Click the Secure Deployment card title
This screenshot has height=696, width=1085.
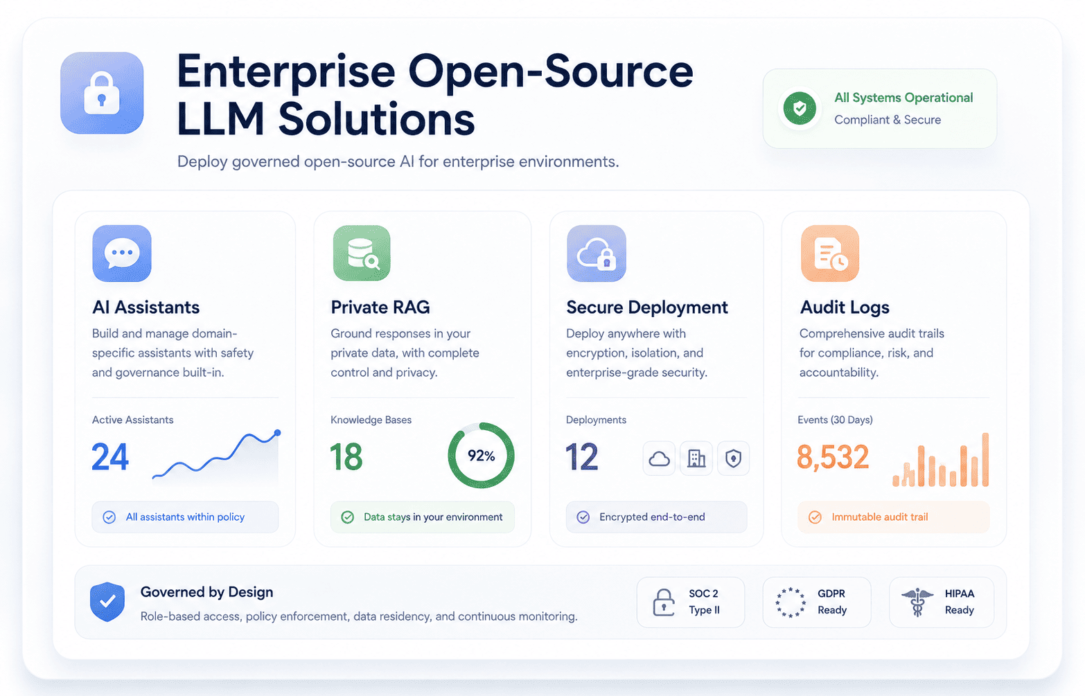pyautogui.click(x=647, y=307)
